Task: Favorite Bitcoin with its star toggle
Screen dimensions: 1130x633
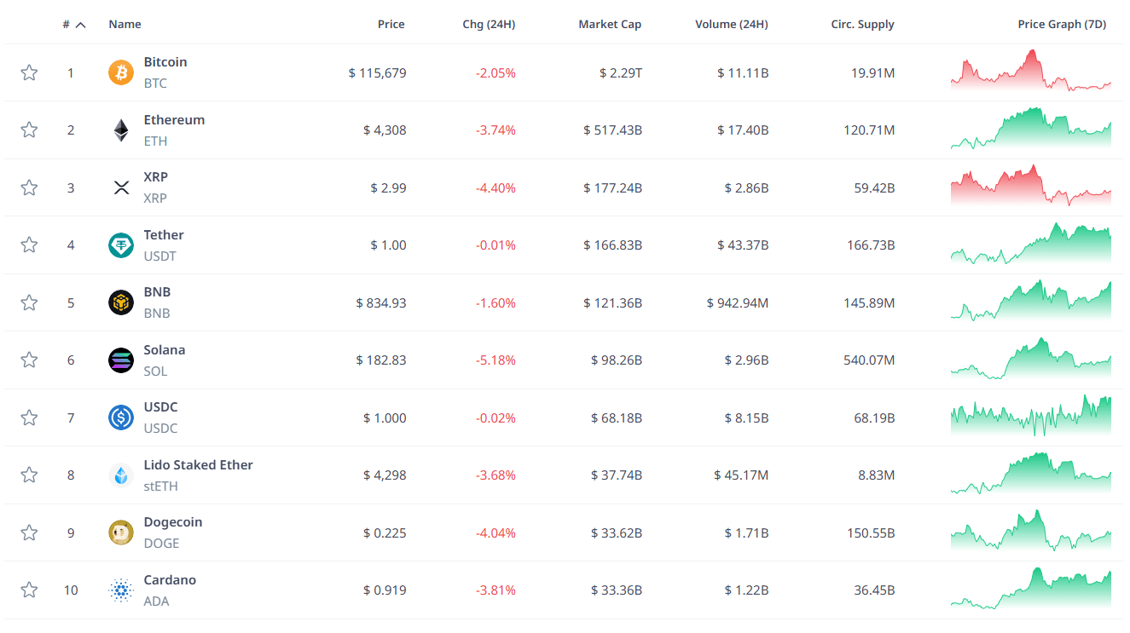Action: pos(29,72)
